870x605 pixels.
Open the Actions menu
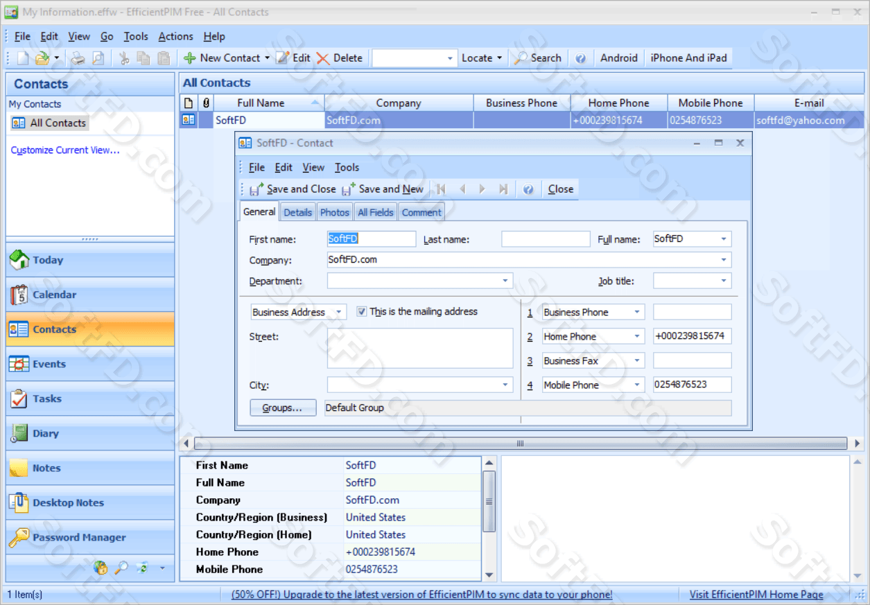click(175, 37)
